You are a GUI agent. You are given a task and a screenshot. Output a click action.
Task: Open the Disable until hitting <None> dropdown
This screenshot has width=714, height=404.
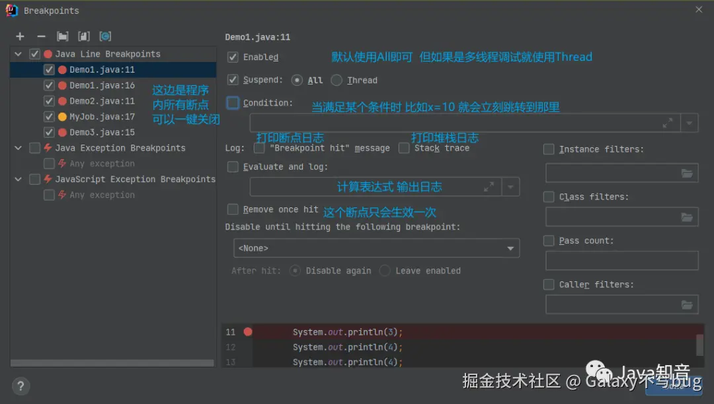tap(377, 248)
